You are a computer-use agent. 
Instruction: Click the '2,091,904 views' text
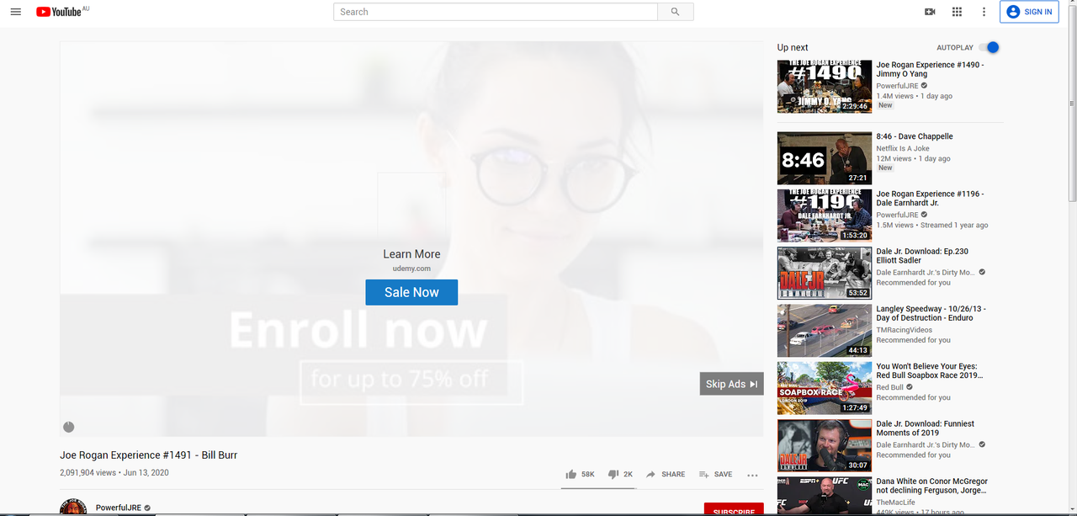point(88,473)
